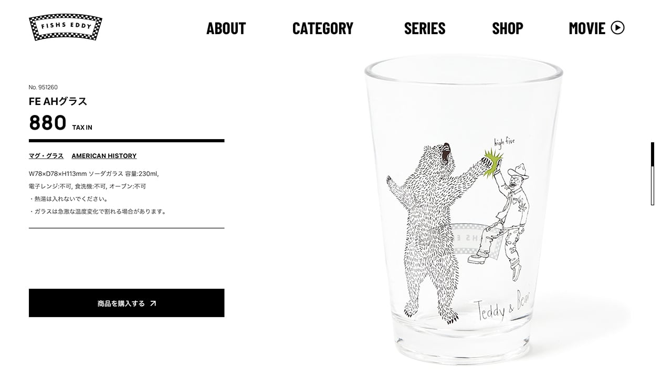Click the play circle icon beside MOVIE
Screen dimensions: 672x378
[618, 28]
